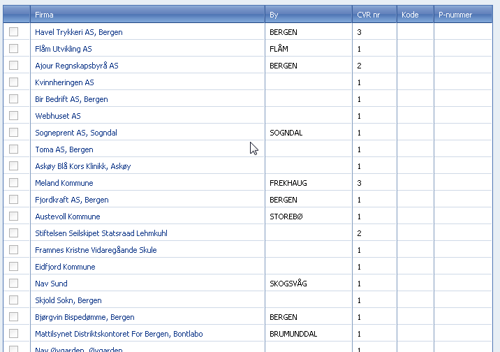Tick the Austevoll Kommune row checkbox
This screenshot has width=500, height=352.
[13, 217]
